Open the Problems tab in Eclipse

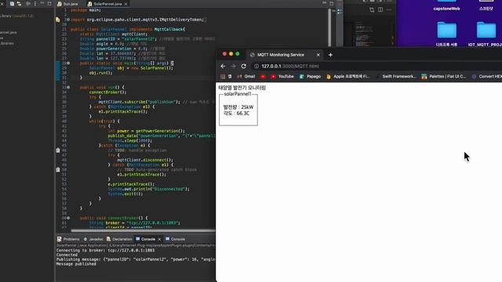pyautogui.click(x=68, y=239)
